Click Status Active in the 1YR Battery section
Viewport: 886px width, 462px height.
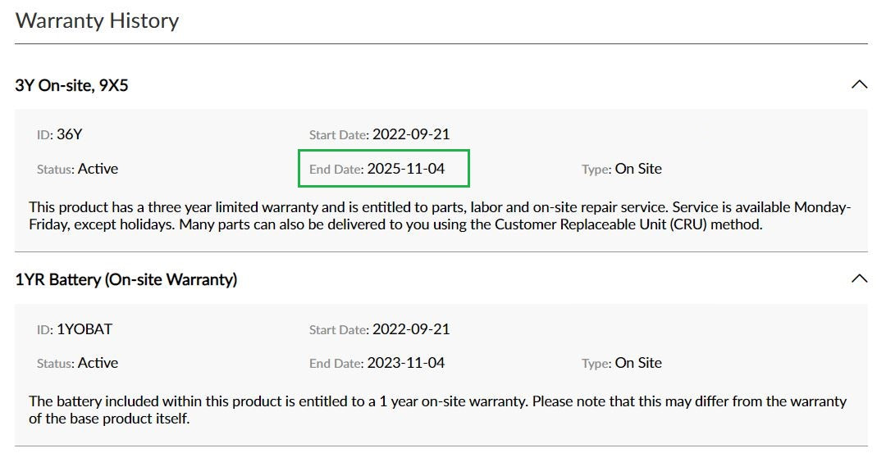(x=77, y=363)
